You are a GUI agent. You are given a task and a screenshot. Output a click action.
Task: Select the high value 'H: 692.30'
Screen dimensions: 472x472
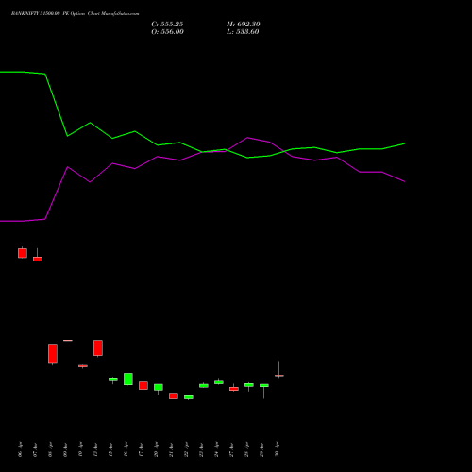(x=244, y=25)
